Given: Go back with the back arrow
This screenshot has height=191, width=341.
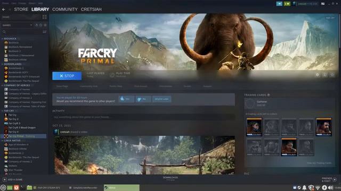Looking at the screenshot, I should 4,10.
